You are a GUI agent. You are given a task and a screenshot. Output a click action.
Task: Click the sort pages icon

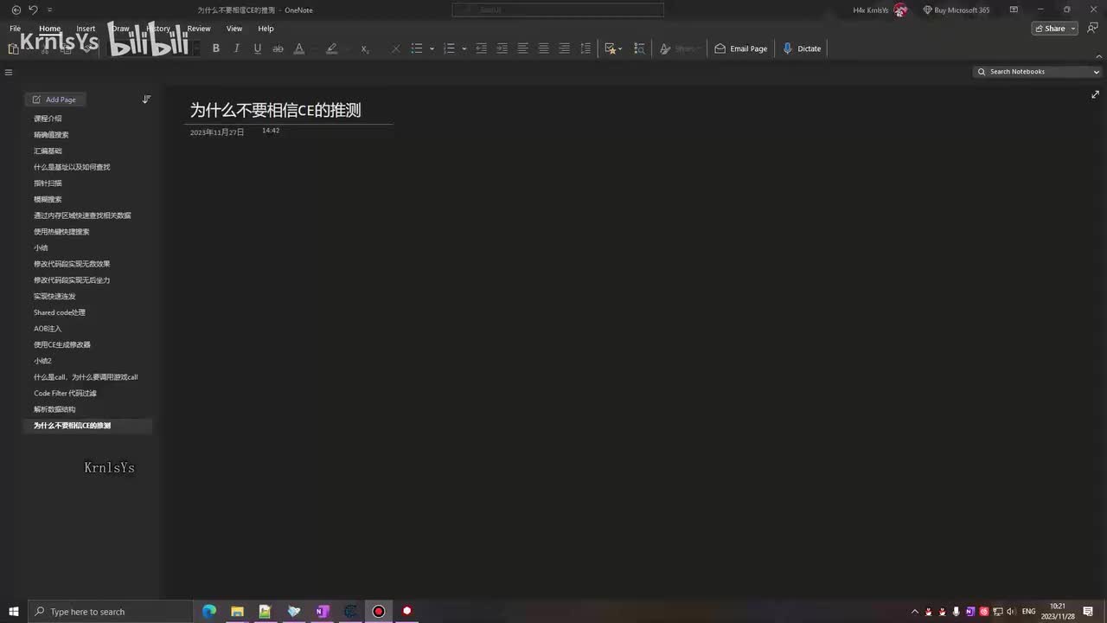click(x=146, y=100)
